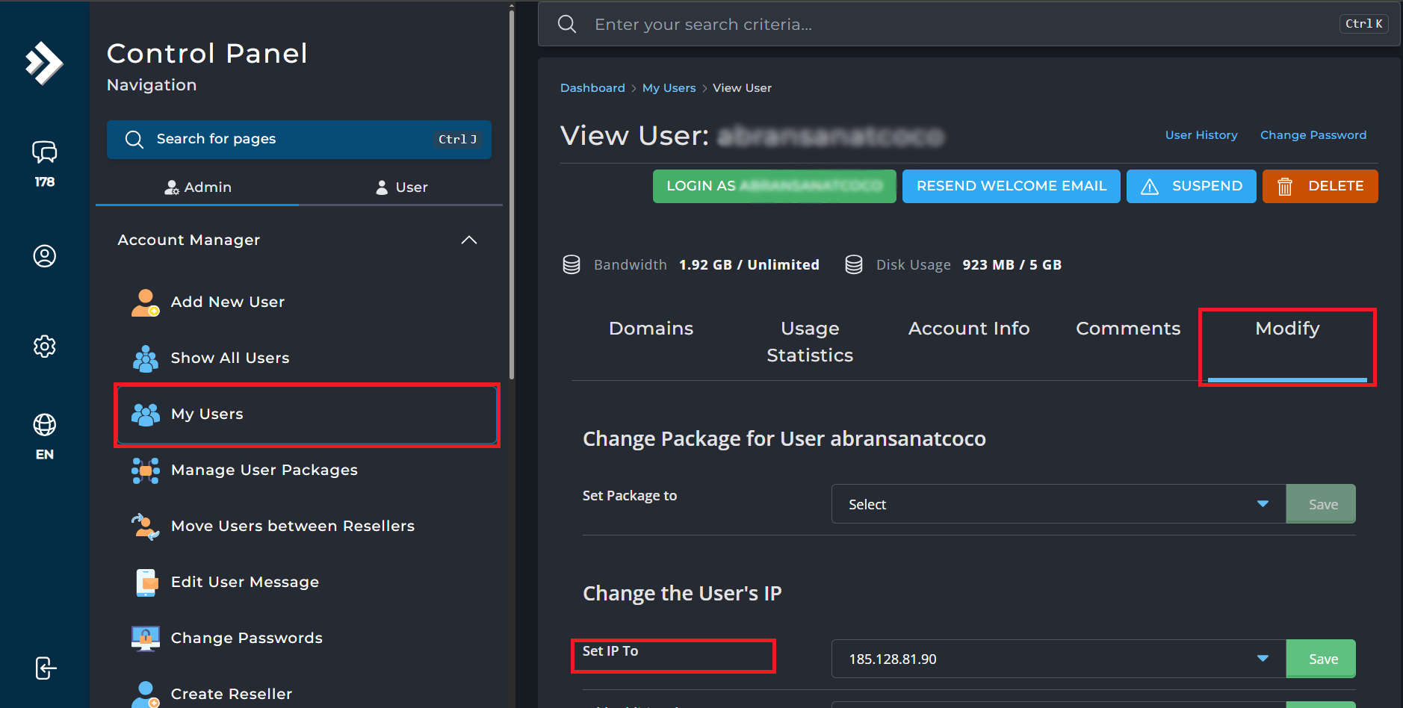The width and height of the screenshot is (1403, 708).
Task: Click the trash can icon on Delete
Action: coord(1285,187)
